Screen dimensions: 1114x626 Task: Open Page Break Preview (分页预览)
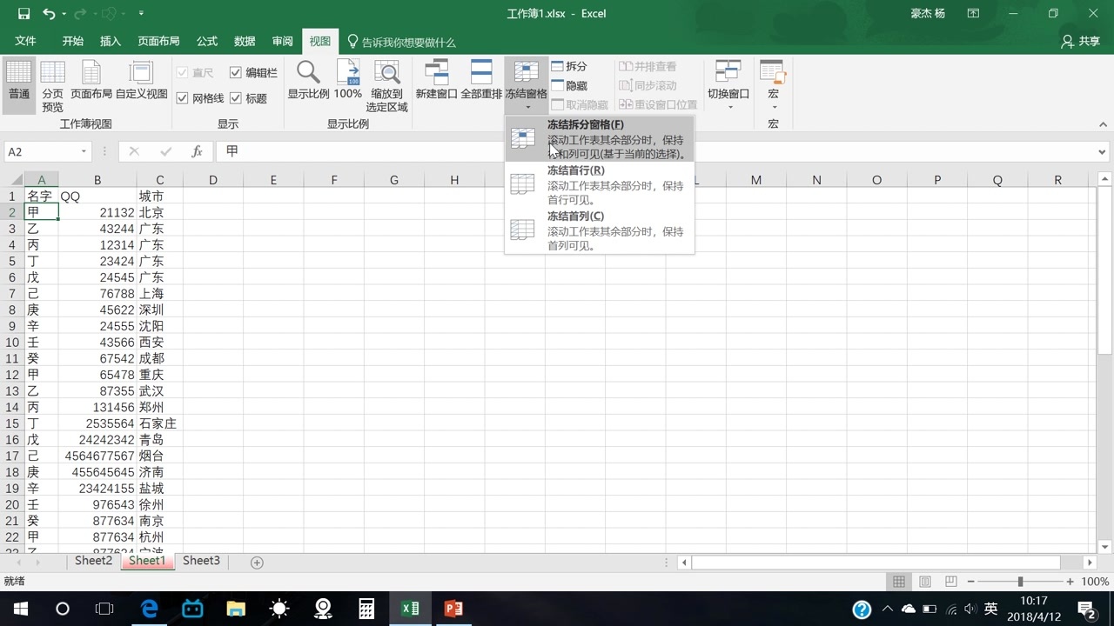(x=53, y=85)
